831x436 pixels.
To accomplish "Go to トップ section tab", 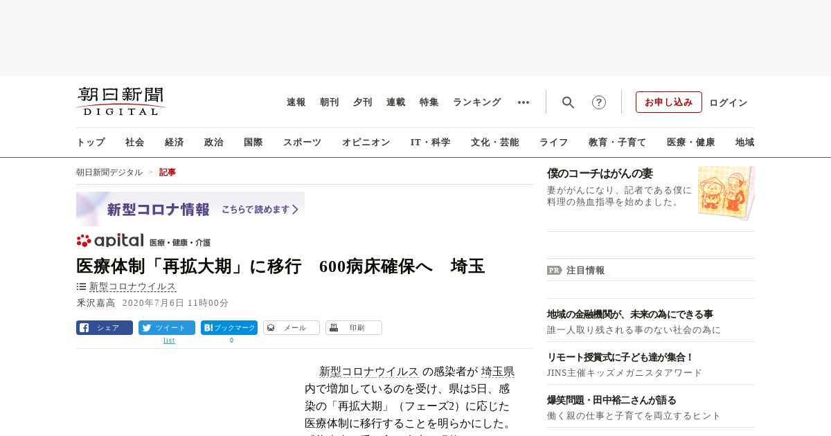I will coord(91,143).
